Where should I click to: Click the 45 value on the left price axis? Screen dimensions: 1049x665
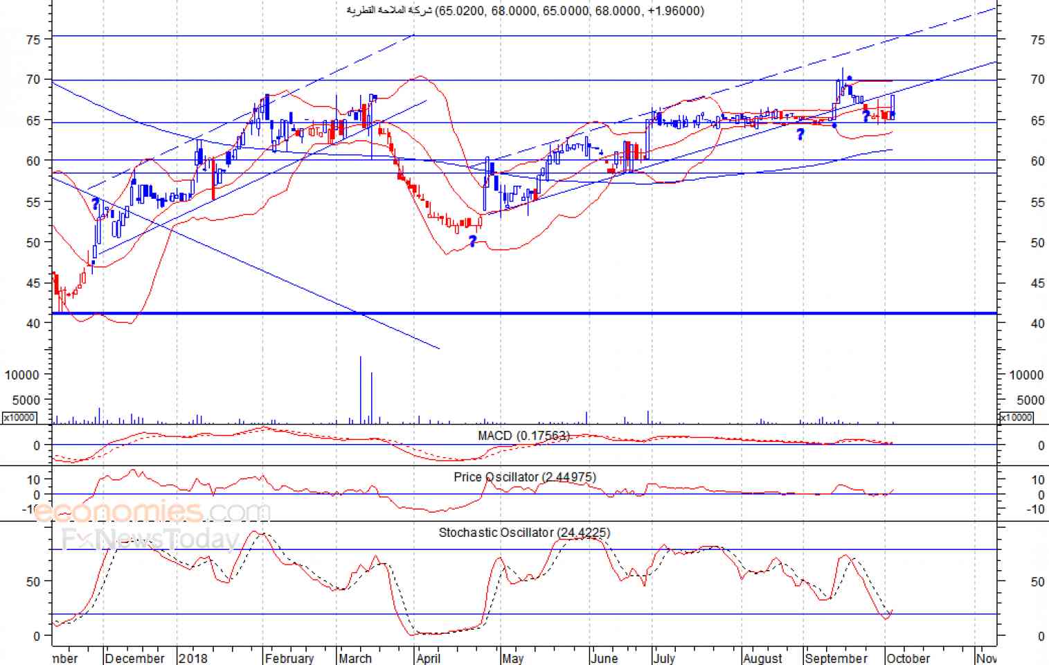pos(33,283)
